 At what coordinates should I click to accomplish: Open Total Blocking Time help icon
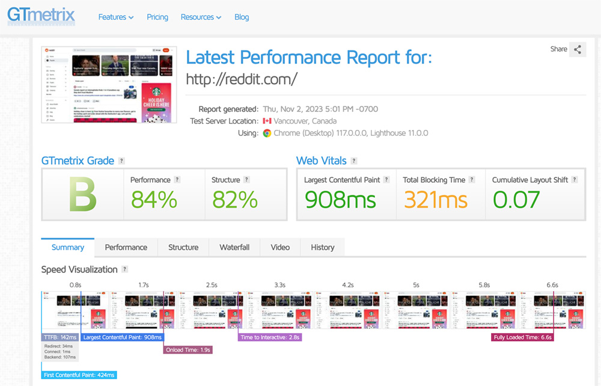tap(472, 179)
